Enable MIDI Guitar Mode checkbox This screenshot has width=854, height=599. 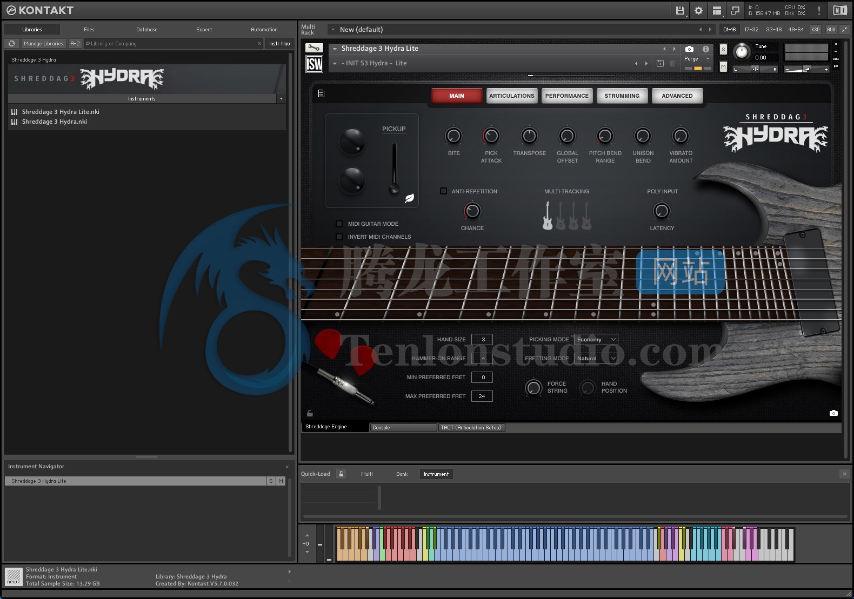click(x=339, y=224)
